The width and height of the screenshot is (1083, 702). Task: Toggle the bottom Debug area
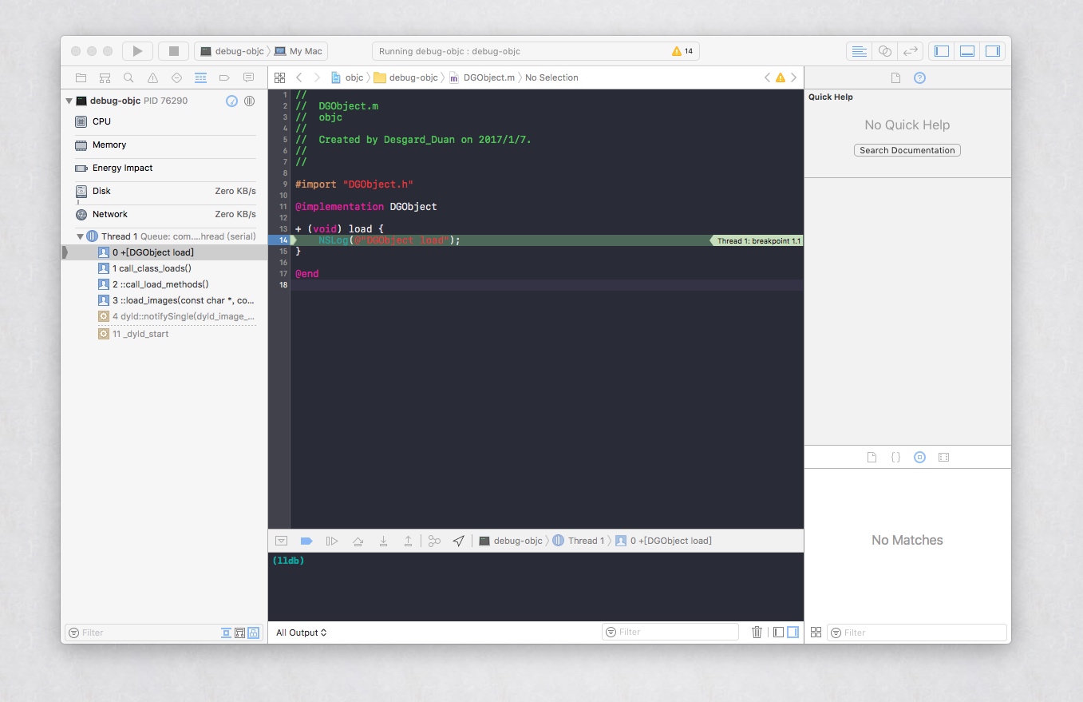pyautogui.click(x=967, y=51)
